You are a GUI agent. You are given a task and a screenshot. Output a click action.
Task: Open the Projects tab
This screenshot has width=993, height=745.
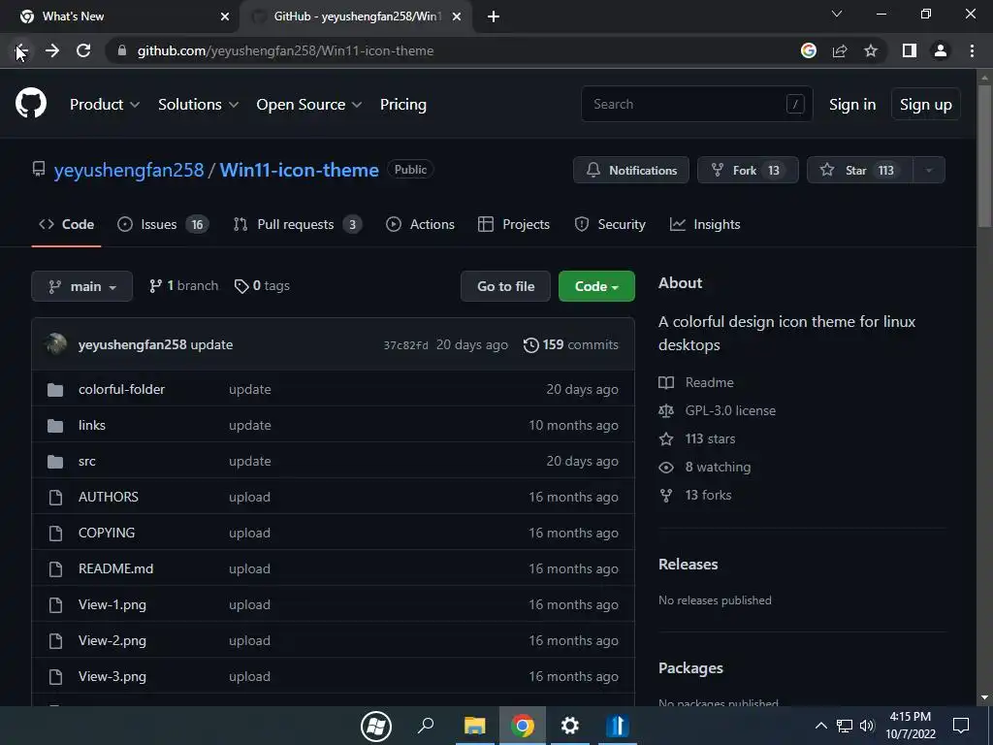click(x=514, y=224)
